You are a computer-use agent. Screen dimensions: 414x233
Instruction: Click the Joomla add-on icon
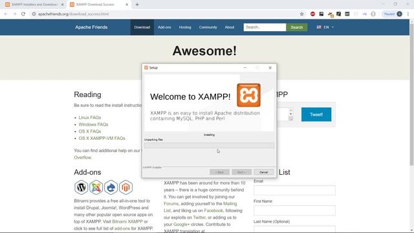tap(96, 187)
